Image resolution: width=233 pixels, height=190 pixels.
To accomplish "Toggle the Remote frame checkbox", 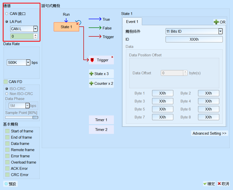I will (7, 150).
